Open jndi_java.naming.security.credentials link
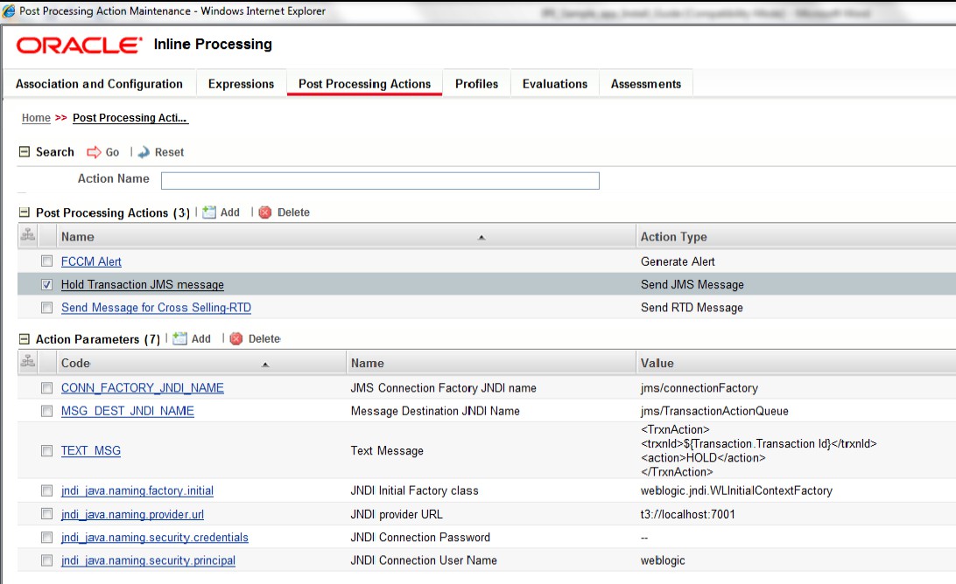 click(x=154, y=537)
